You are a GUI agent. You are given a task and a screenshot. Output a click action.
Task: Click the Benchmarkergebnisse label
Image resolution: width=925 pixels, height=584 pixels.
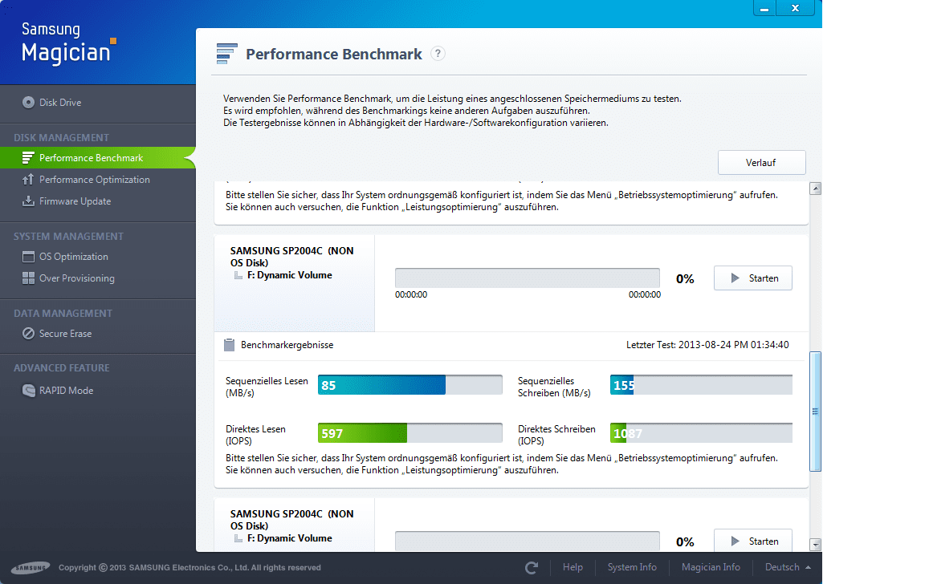(287, 345)
